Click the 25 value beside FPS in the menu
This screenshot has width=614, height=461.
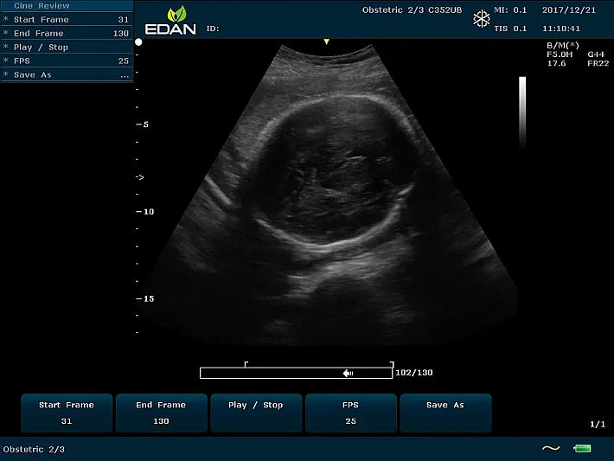(x=124, y=61)
